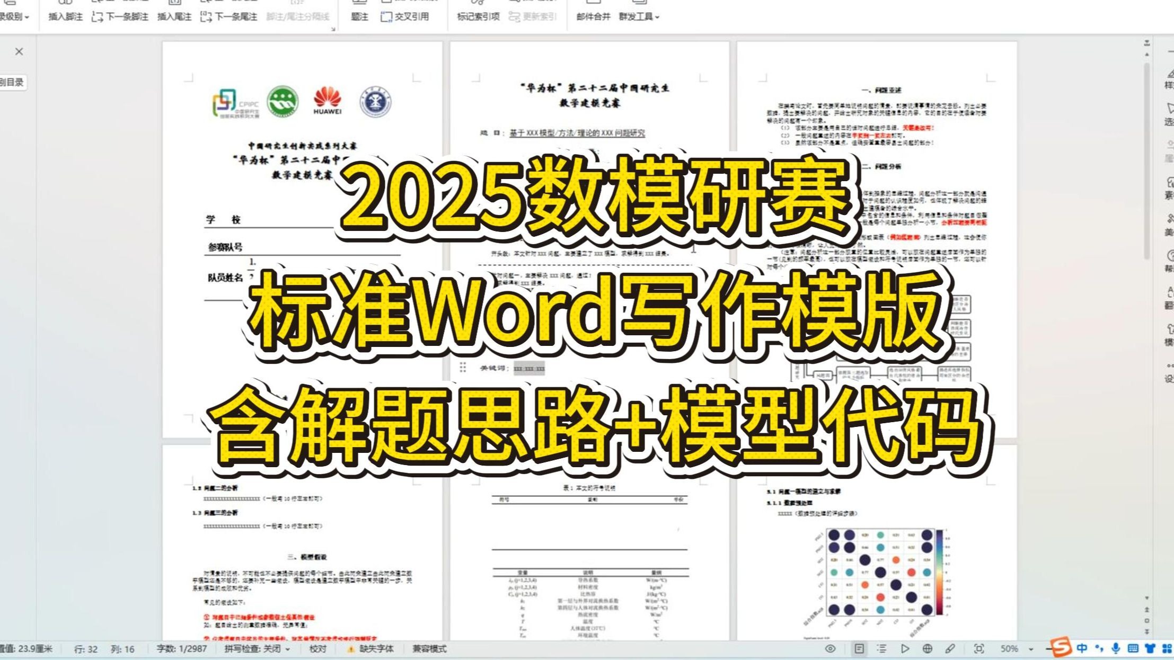Open 选择 selection sidebar icon

pyautogui.click(x=1169, y=114)
